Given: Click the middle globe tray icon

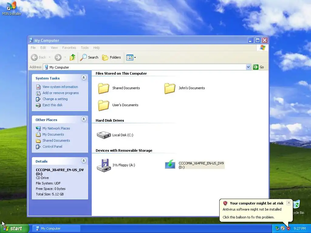Looking at the screenshot, I should coord(283,228).
